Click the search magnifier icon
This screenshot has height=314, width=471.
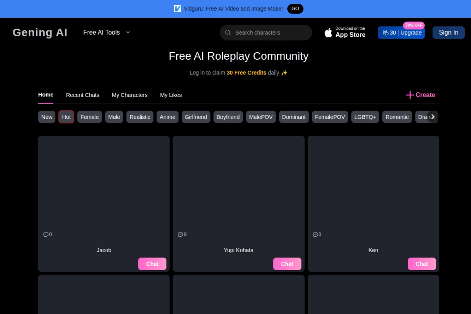point(228,32)
